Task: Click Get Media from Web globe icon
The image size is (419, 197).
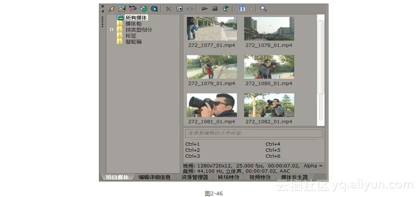Action: pos(154,9)
